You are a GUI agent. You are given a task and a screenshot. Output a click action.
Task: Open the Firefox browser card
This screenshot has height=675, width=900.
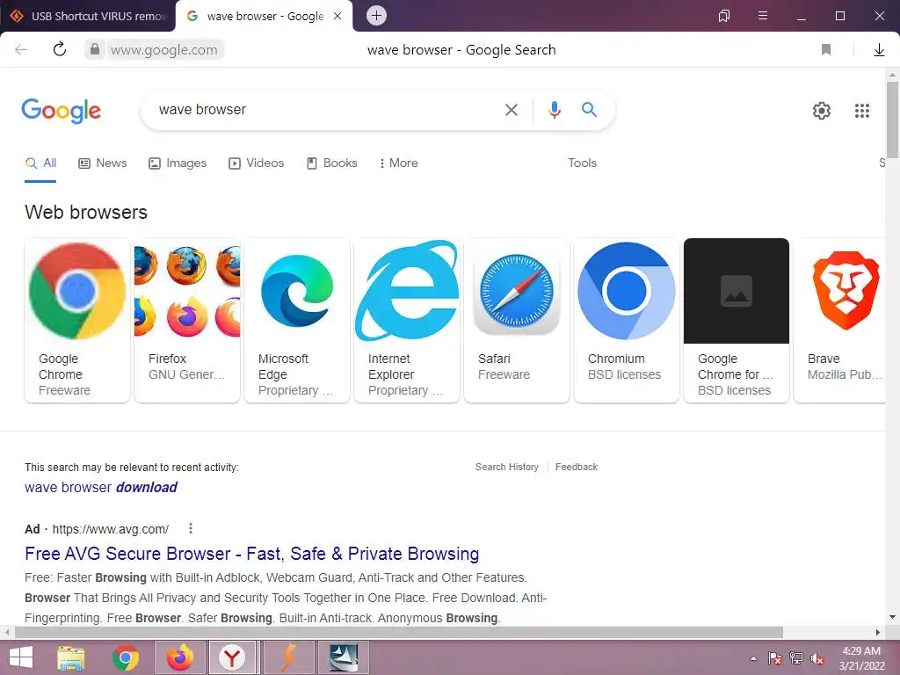point(187,320)
